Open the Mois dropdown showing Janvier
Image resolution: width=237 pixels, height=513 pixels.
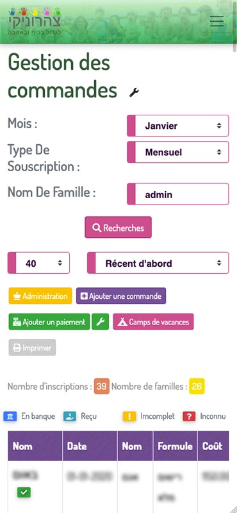click(178, 126)
